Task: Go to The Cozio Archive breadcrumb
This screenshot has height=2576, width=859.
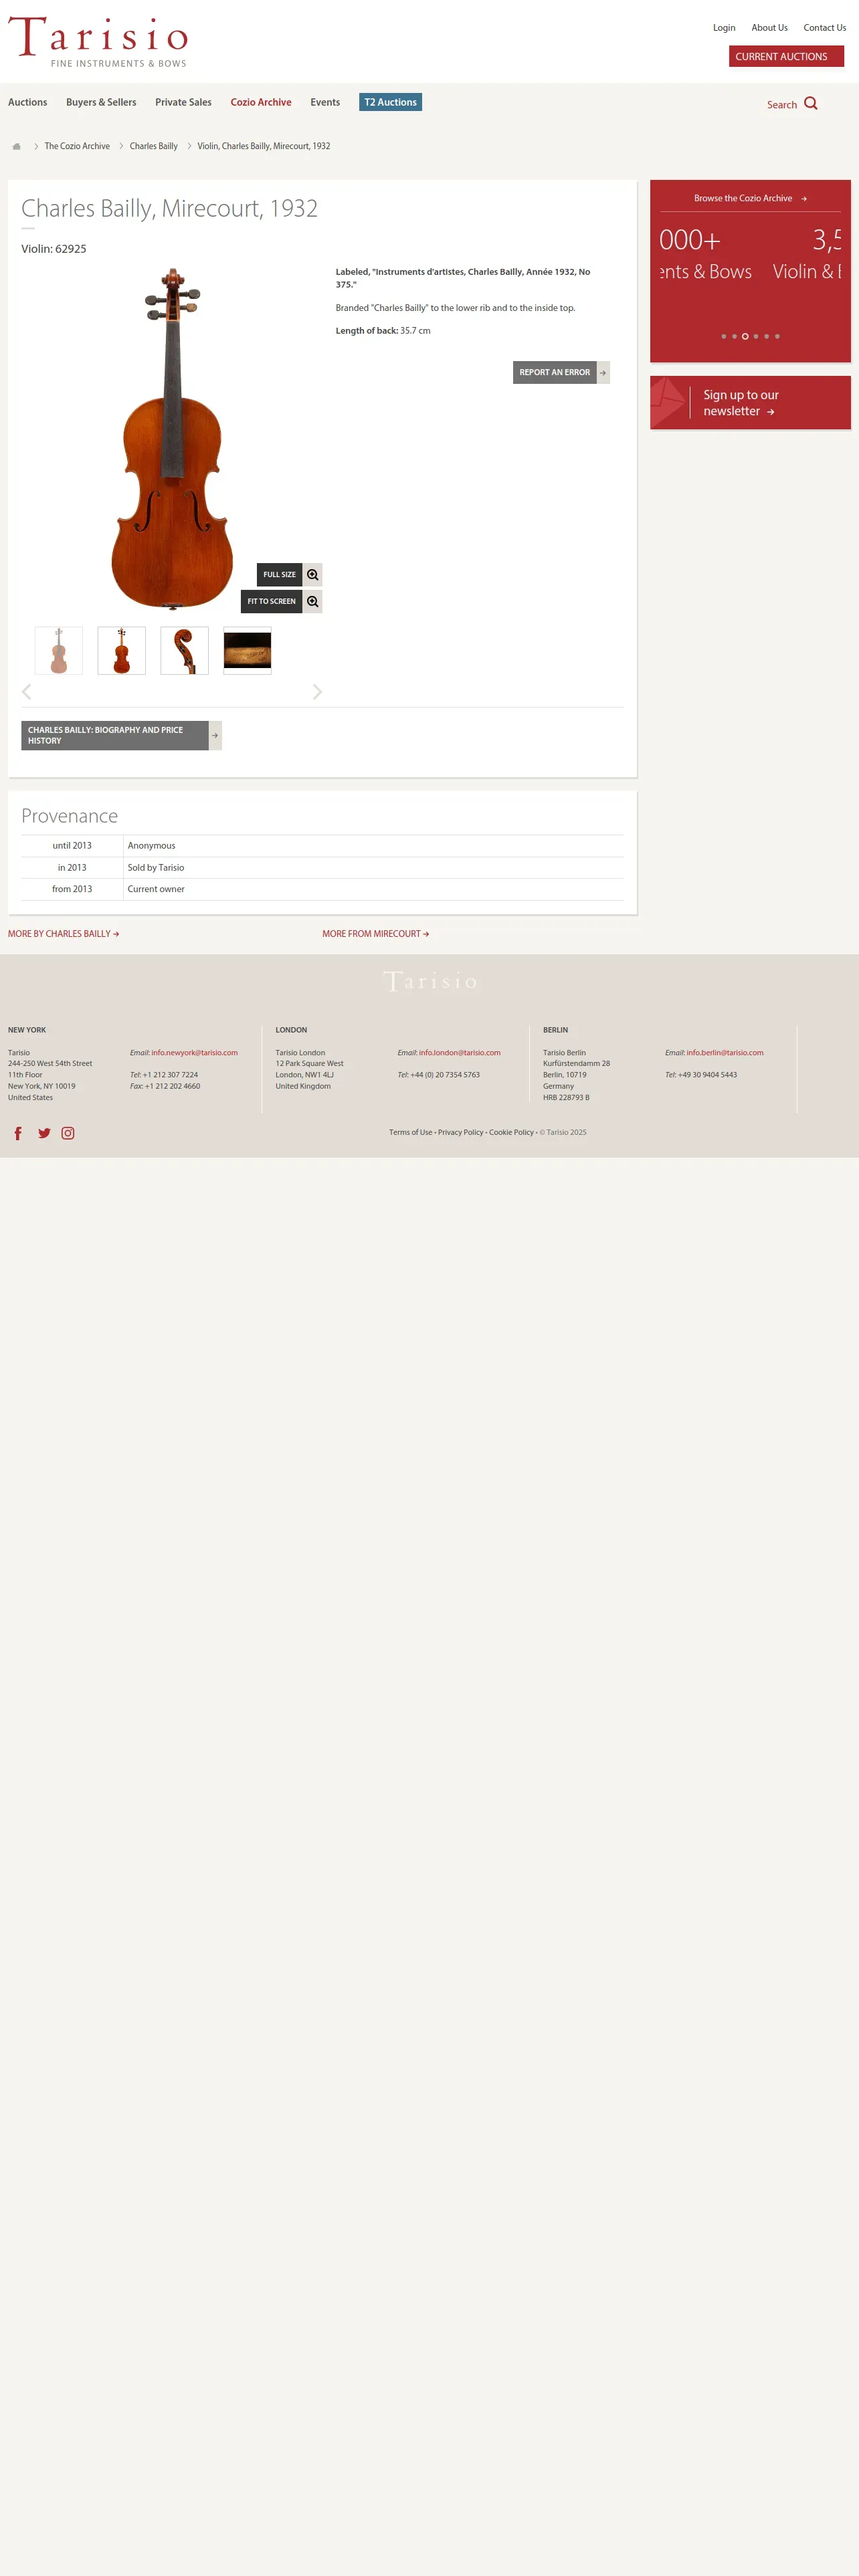Action: tap(77, 146)
